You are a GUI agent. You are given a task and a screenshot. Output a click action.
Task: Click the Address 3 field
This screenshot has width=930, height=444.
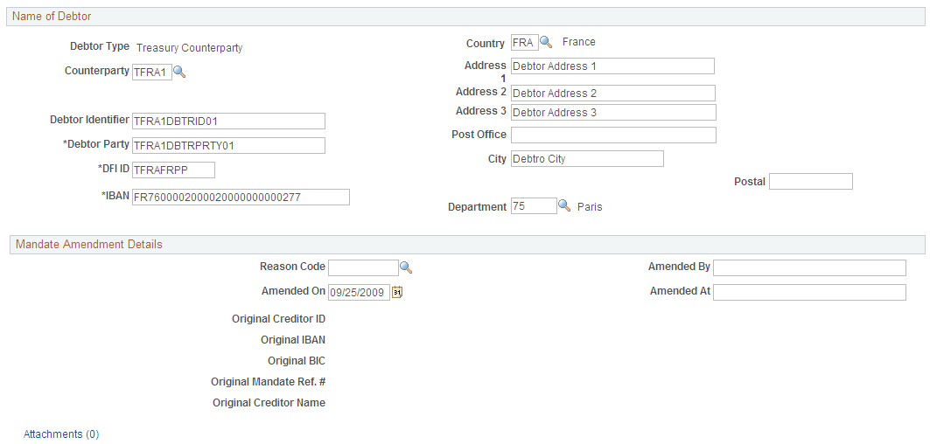coord(613,112)
